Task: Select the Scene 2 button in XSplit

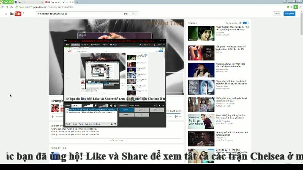Action: 142,110
